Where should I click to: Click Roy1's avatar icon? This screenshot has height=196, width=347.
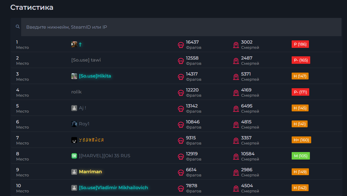74,124
